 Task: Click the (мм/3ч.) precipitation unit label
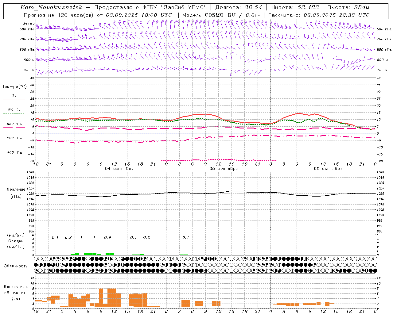[x=16, y=235]
